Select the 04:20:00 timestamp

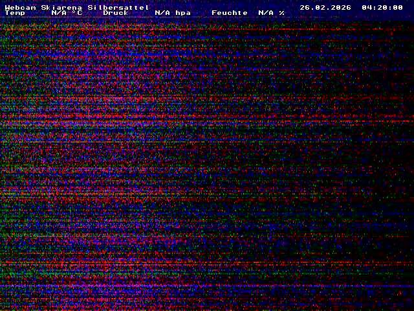click(x=382, y=7)
